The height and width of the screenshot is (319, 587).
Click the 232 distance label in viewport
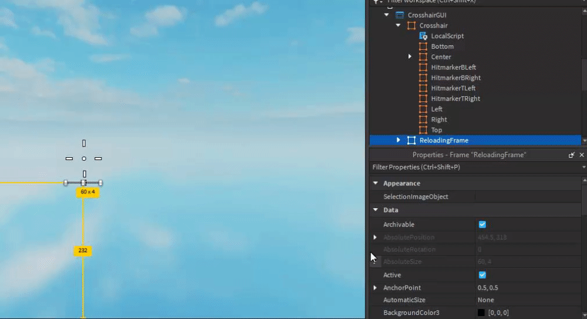pyautogui.click(x=83, y=250)
